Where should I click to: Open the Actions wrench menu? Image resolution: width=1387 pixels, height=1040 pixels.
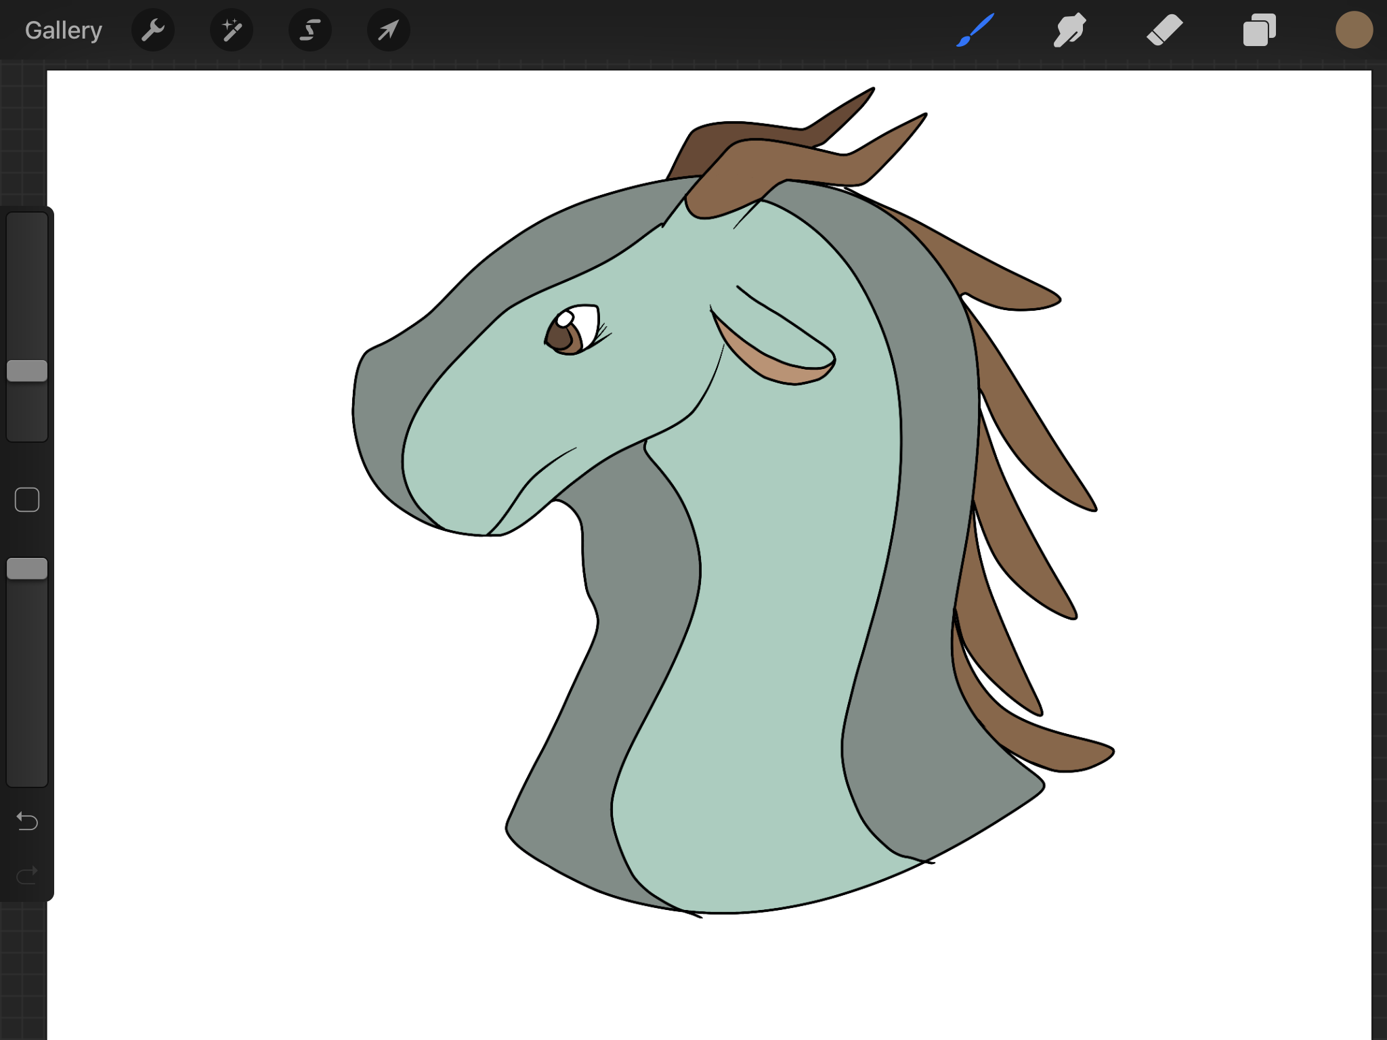click(153, 30)
